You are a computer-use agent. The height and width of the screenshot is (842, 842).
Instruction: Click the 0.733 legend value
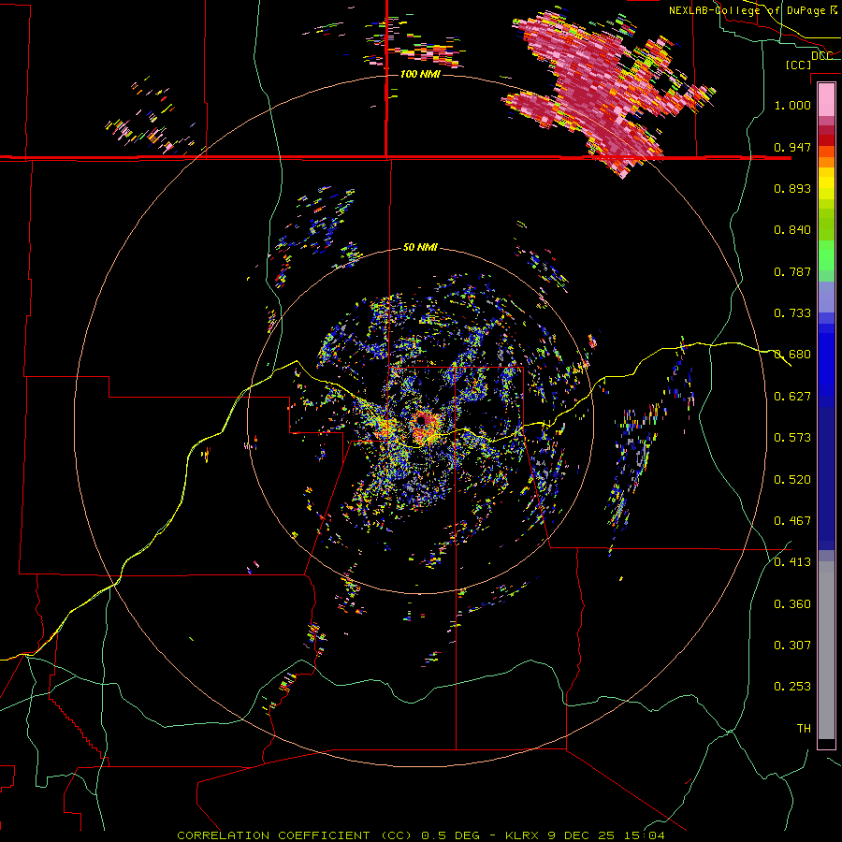tap(792, 313)
